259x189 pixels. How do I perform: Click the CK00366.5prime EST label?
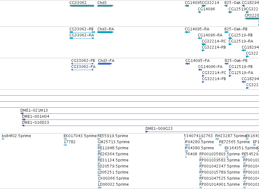[114, 178]
